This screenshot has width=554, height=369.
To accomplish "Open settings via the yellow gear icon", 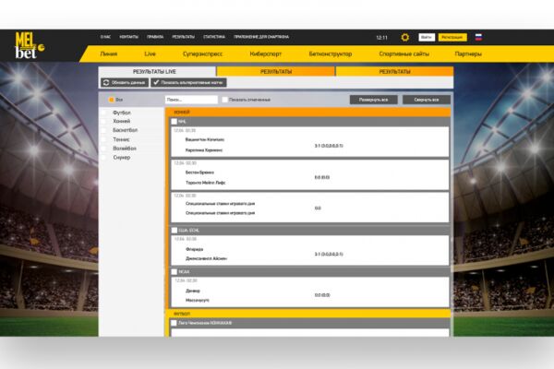I will 405,37.
